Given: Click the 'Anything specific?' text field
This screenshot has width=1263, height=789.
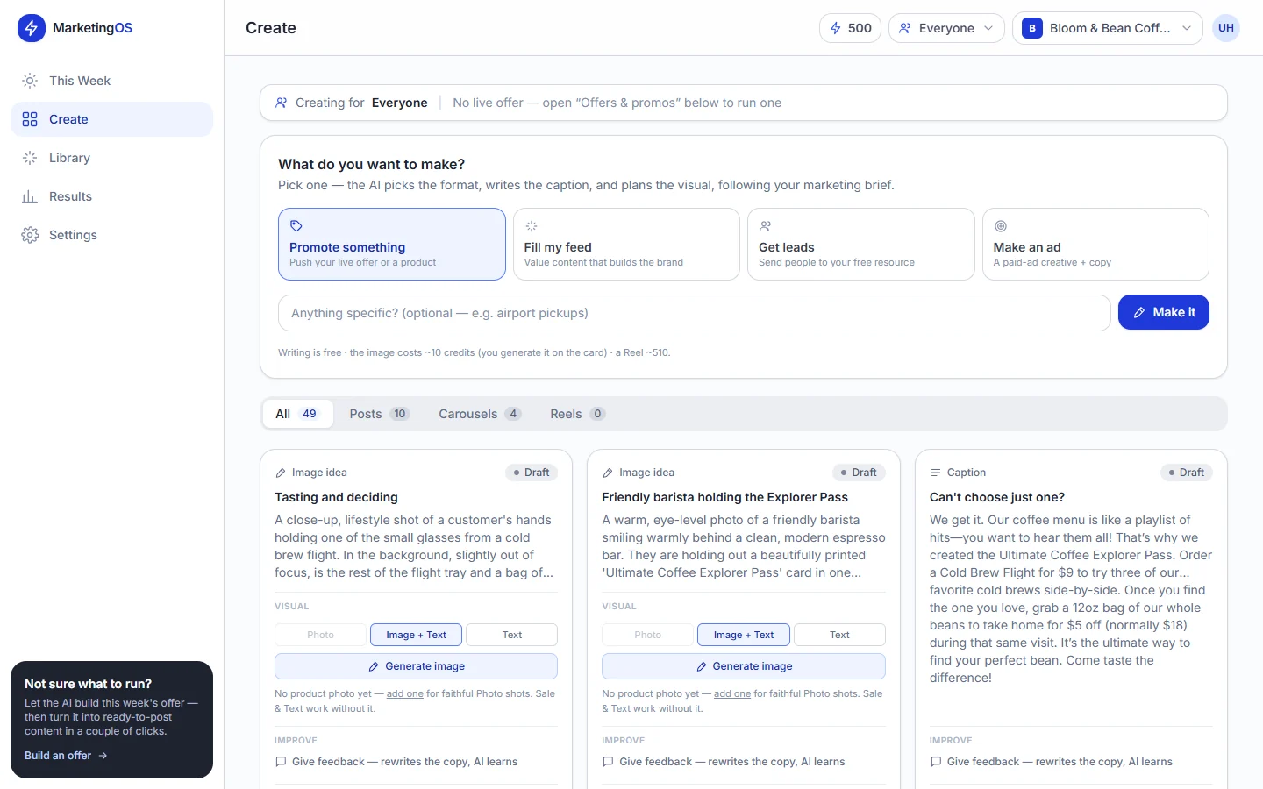Looking at the screenshot, I should (695, 313).
